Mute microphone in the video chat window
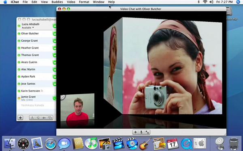 141,132
